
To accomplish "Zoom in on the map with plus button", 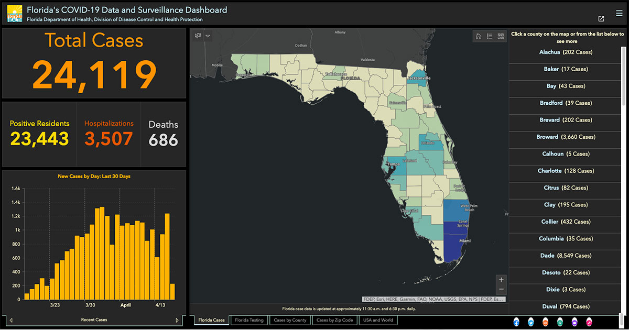I will coord(502,280).
